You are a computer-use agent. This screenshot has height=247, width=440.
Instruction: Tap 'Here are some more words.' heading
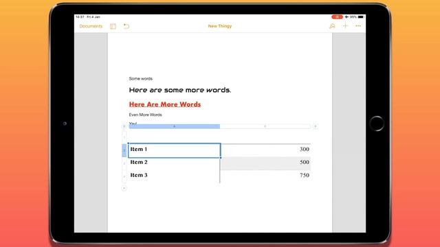pyautogui.click(x=180, y=90)
